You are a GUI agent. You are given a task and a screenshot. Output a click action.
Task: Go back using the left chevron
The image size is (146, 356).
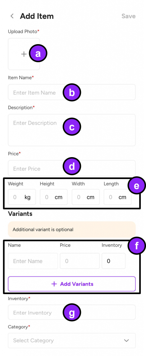(x=12, y=16)
